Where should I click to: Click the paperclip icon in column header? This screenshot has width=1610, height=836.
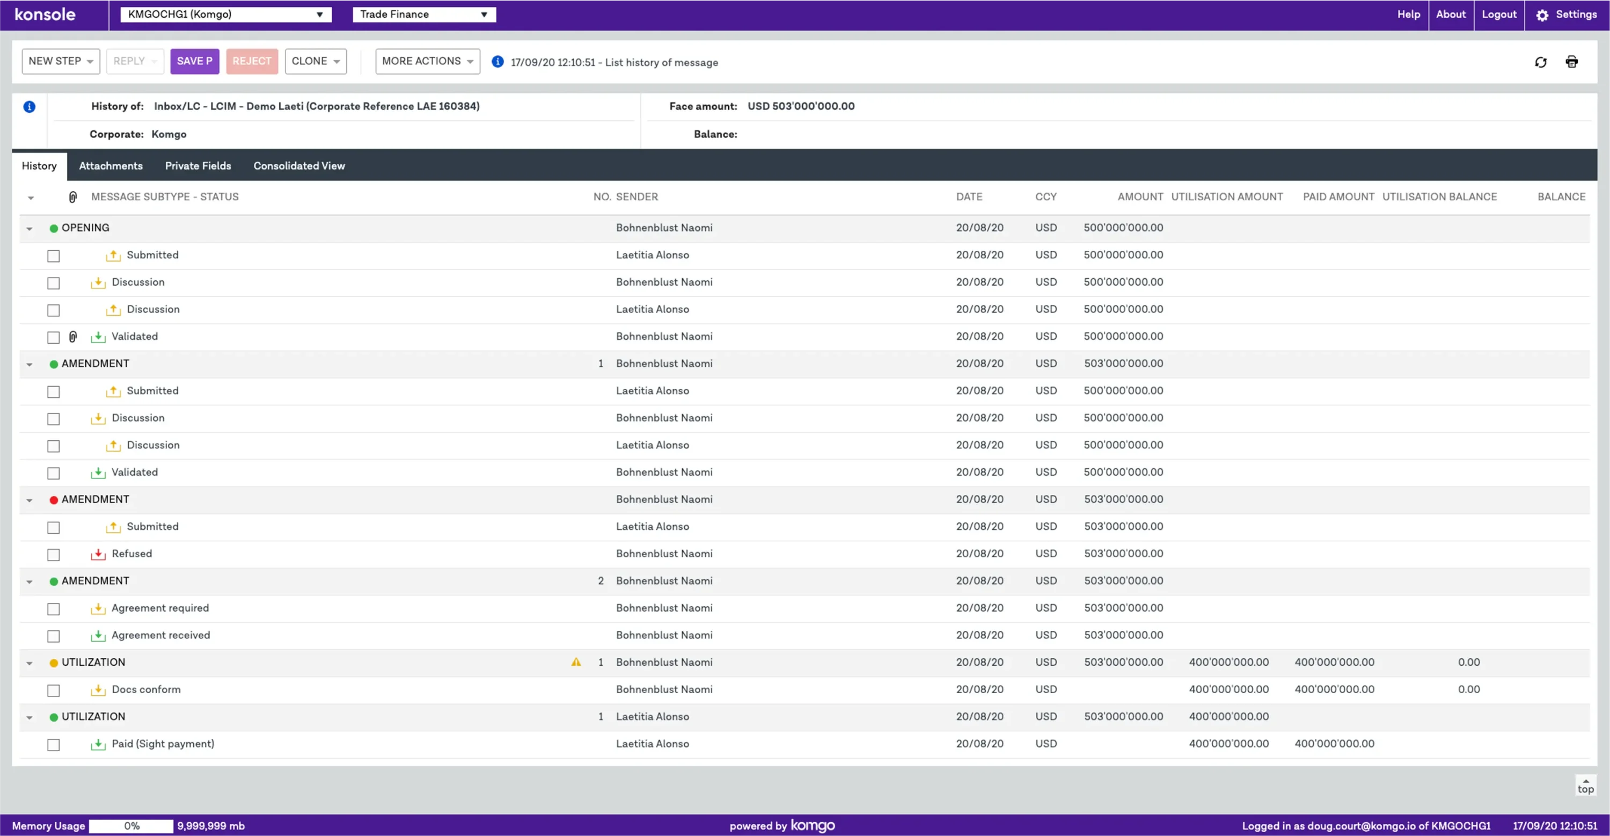click(72, 197)
